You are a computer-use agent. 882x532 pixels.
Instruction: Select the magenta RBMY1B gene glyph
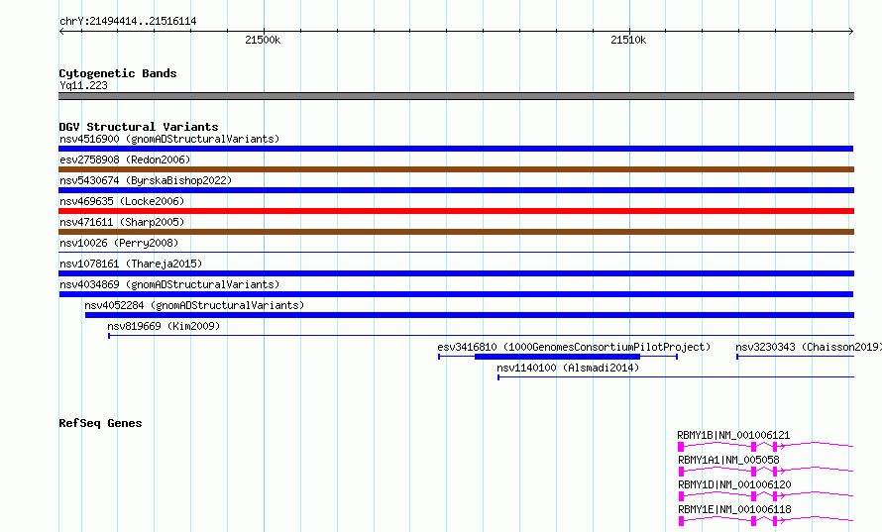766,447
